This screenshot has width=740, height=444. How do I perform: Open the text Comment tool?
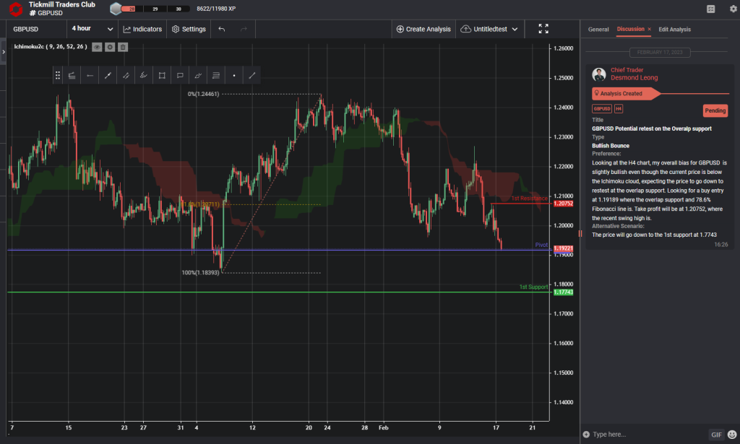[x=179, y=75]
